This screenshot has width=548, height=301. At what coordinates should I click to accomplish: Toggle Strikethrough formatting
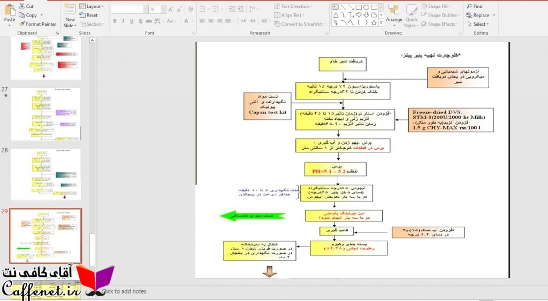pos(149,21)
